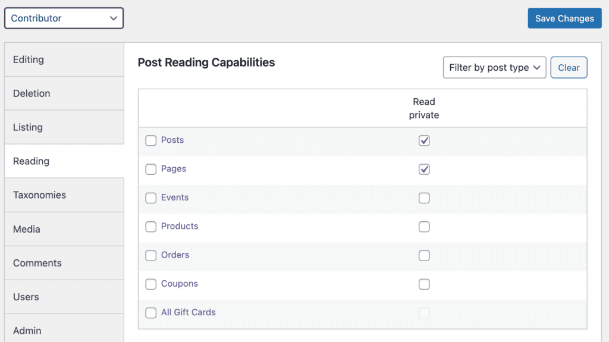Enable Read private for Products
Image resolution: width=609 pixels, height=342 pixels.
pos(424,227)
